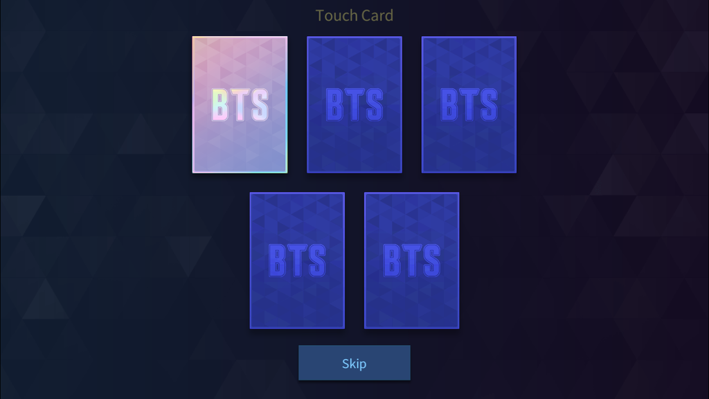Viewport: 709px width, 399px height.
Task: Click the 'Touch Card' heading text
Action: click(354, 15)
